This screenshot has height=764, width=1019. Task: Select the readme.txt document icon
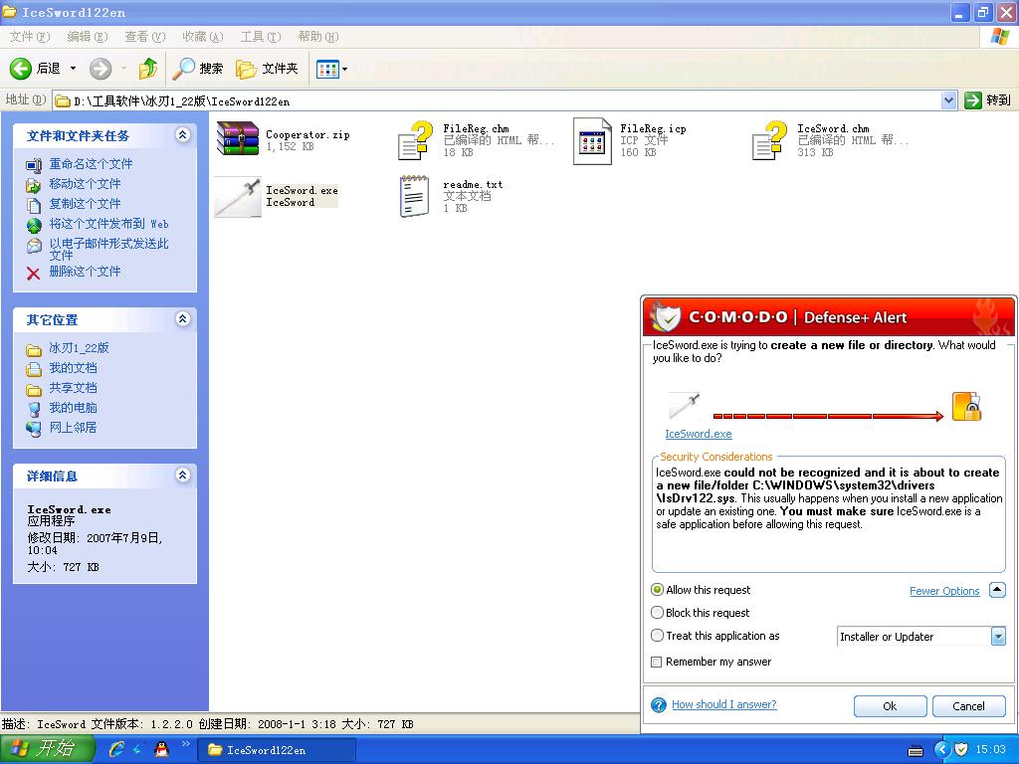click(x=415, y=196)
